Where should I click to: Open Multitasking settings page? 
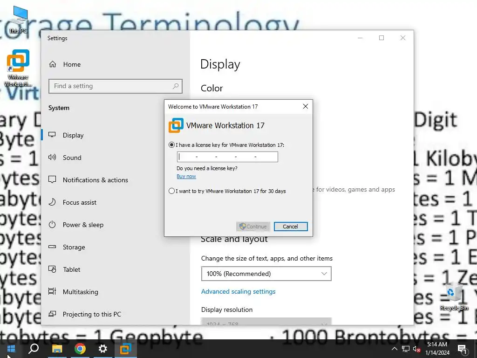coord(80,292)
